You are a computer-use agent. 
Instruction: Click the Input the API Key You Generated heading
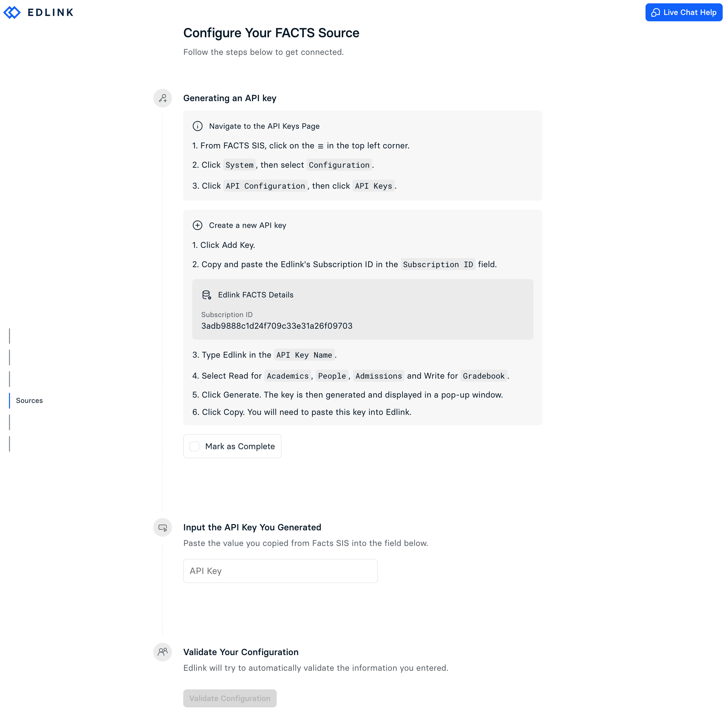(x=252, y=527)
